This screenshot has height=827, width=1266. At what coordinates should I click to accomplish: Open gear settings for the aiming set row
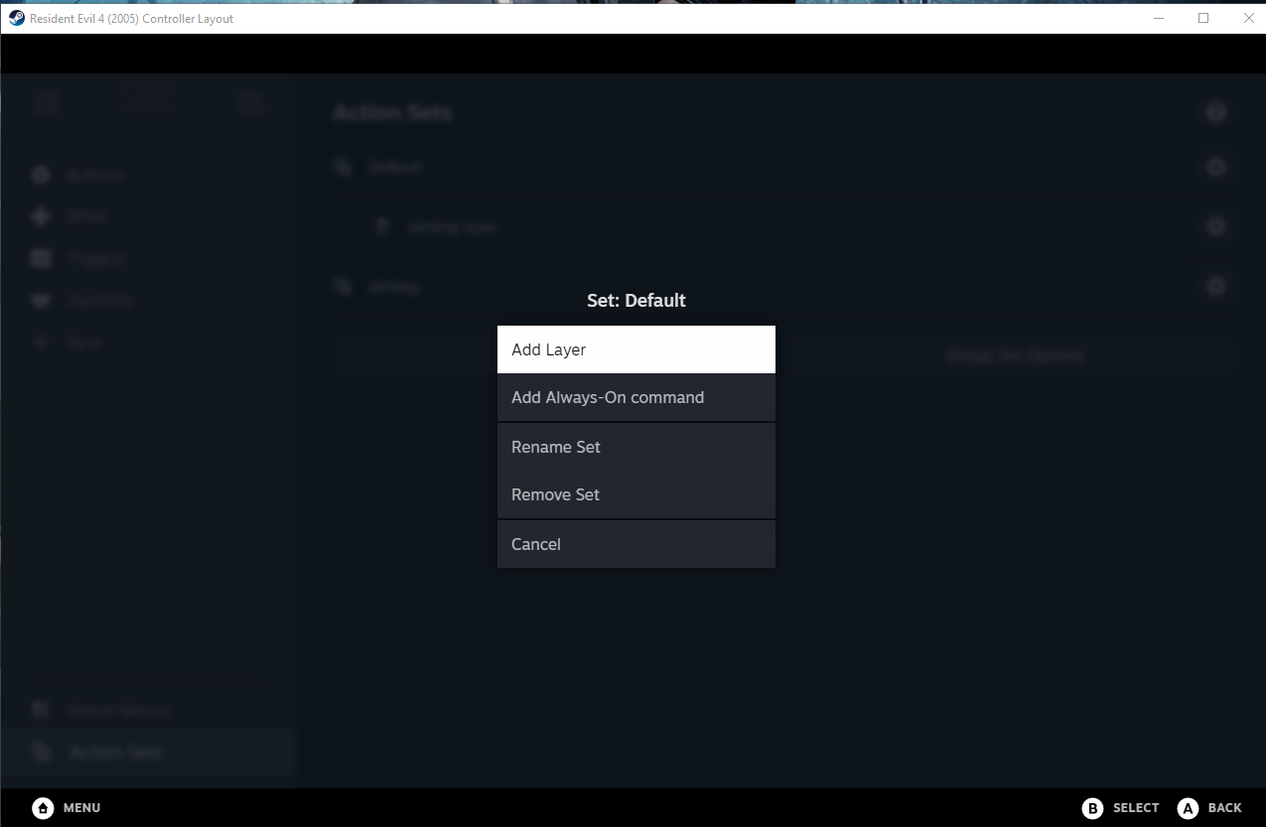point(1216,286)
